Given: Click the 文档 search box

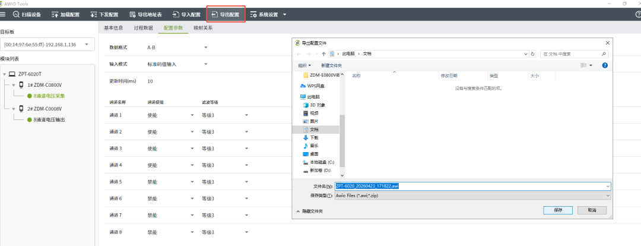Looking at the screenshot, I should coord(575,53).
